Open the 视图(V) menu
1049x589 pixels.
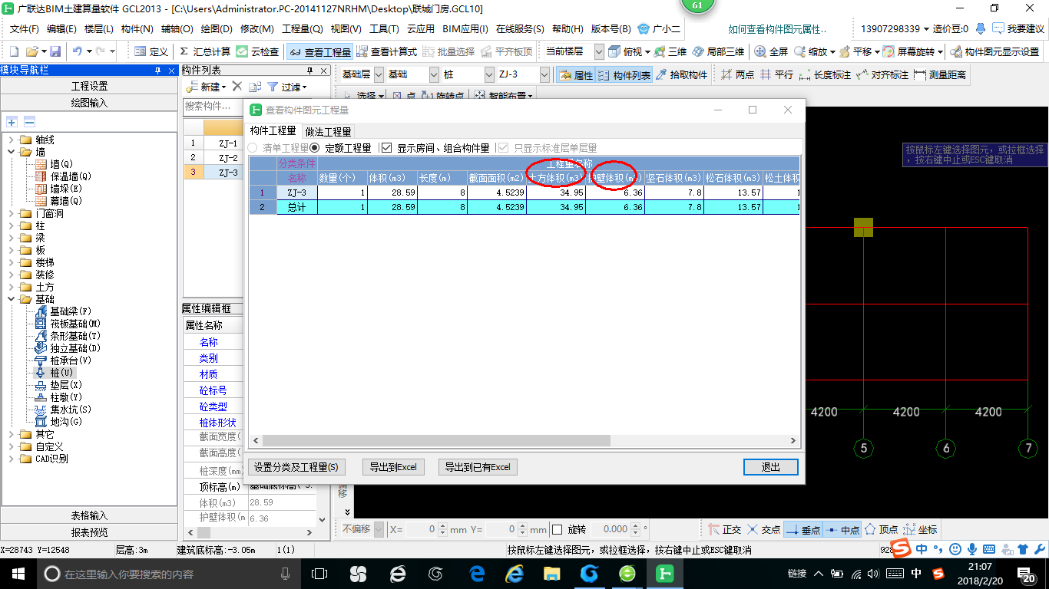(x=346, y=29)
